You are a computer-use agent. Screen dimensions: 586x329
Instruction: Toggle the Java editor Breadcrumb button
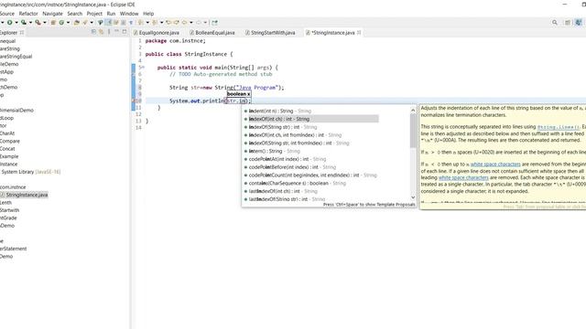pyautogui.click(x=100, y=22)
